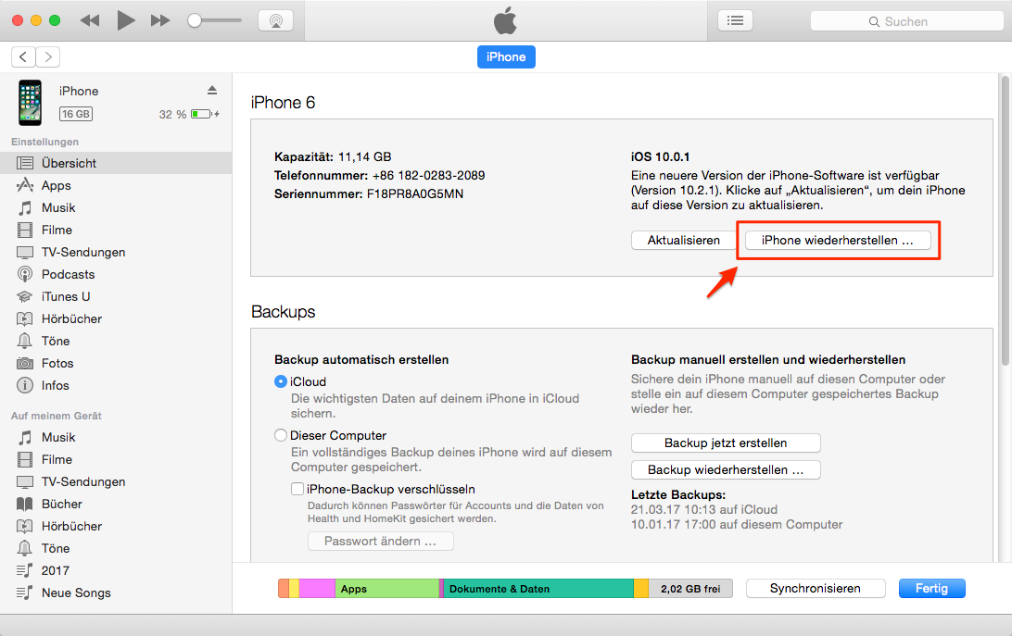Open Hörbücher under Auf meinem Gerät

(116, 527)
